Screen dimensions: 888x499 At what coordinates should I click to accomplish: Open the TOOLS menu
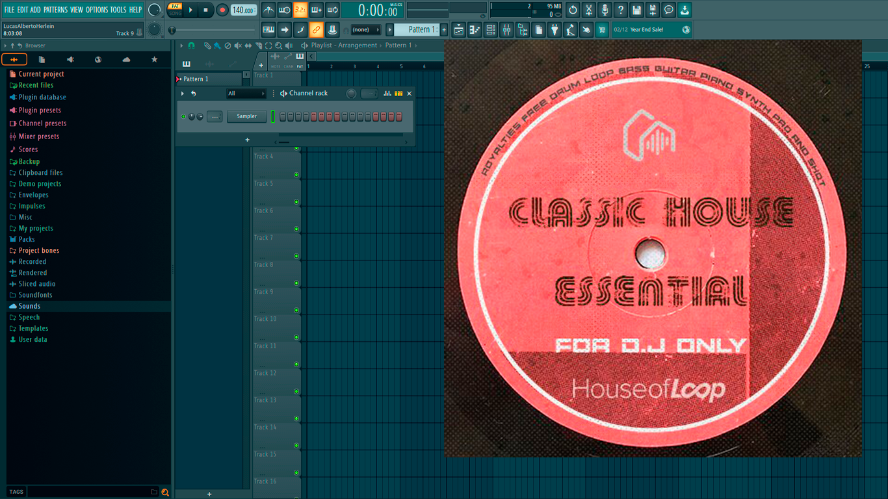(x=118, y=10)
